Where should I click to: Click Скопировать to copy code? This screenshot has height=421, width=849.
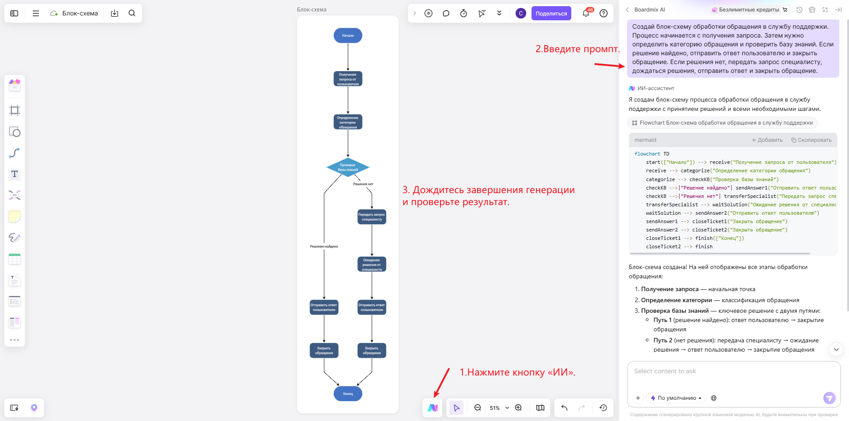811,140
